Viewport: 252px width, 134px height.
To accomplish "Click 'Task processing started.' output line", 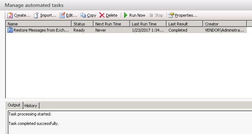I will 30,114.
